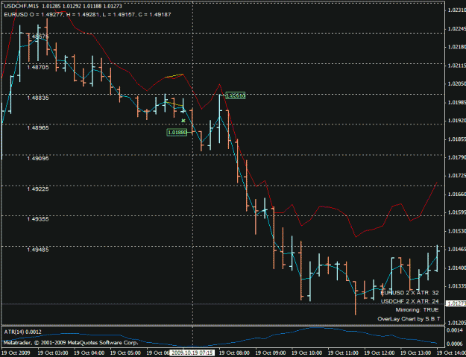Screen dimensions: 466x357
Task: Click the 'Mirroring: TRUE' text
Action: (417, 310)
